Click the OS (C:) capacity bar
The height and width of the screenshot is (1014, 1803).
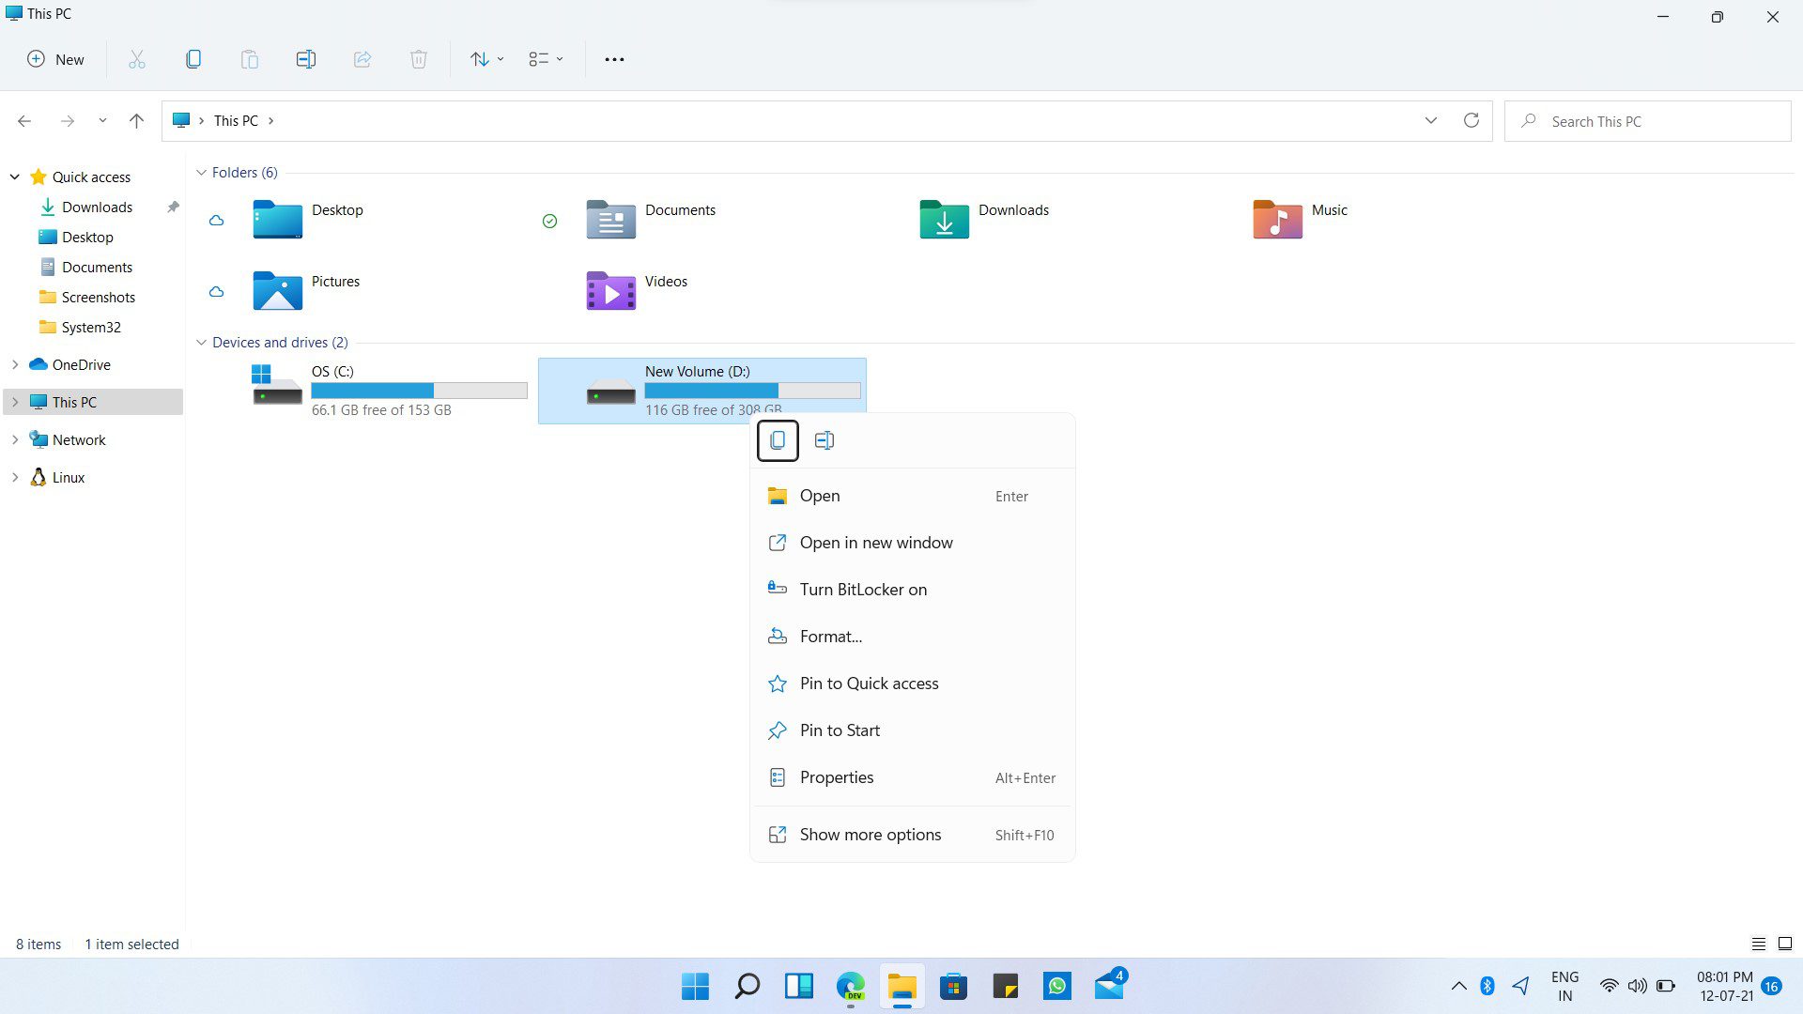click(x=419, y=390)
